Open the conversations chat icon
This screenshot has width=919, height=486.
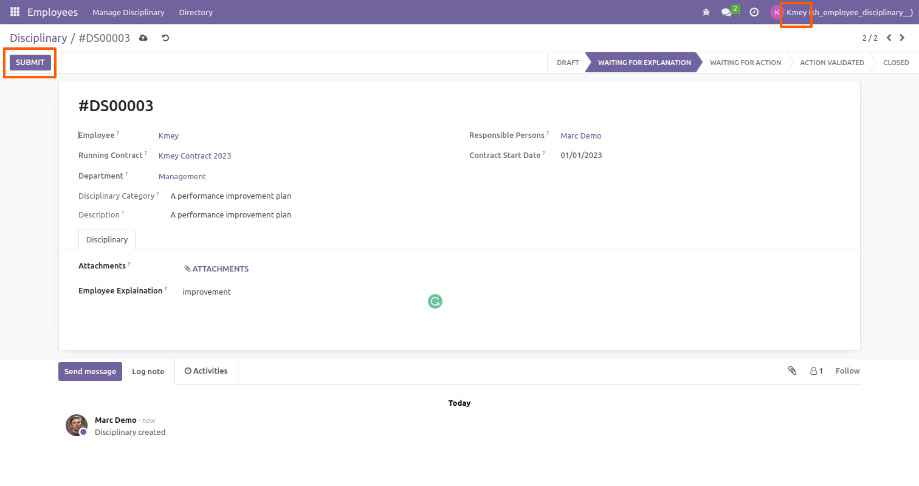726,12
